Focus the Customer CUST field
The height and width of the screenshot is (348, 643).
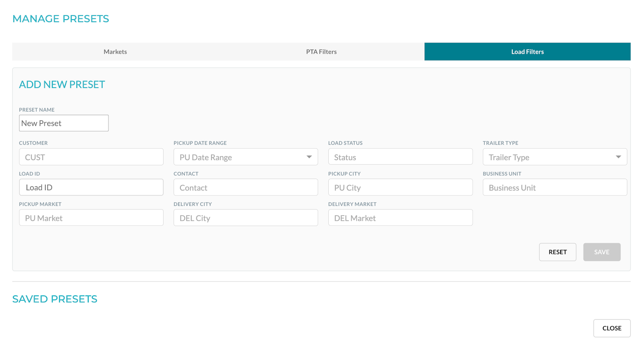91,157
